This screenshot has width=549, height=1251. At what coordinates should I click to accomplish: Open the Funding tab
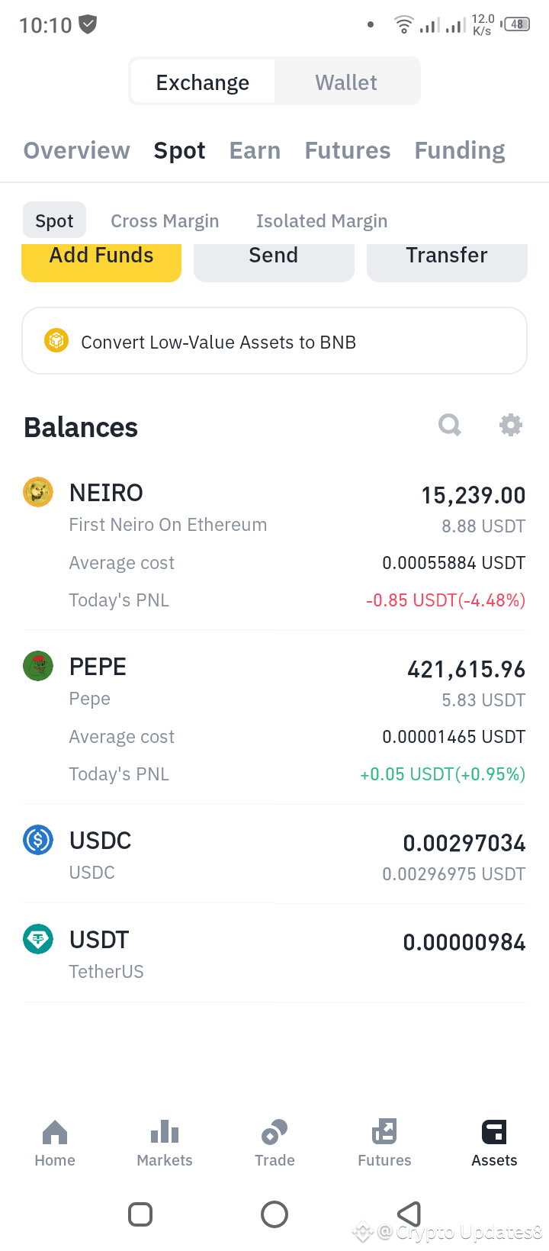(460, 150)
